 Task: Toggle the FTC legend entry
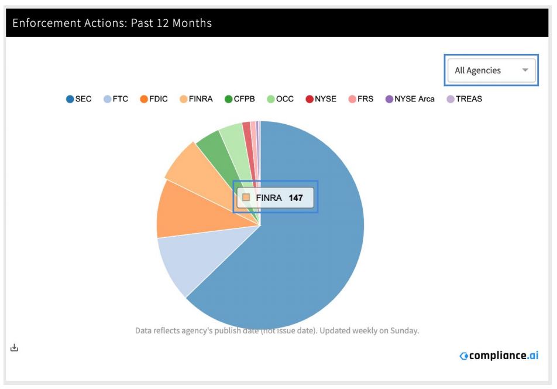tap(116, 99)
